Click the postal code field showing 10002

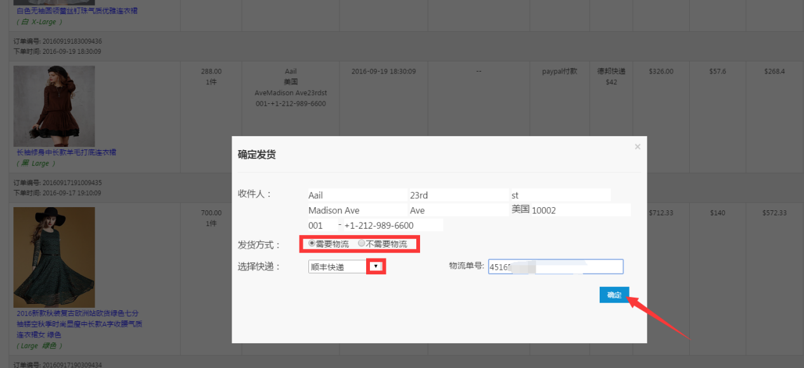pos(581,210)
